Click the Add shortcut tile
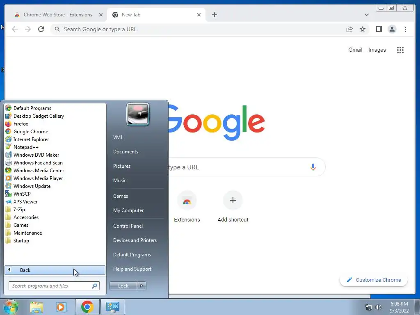Image resolution: width=420 pixels, height=315 pixels. pyautogui.click(x=233, y=207)
